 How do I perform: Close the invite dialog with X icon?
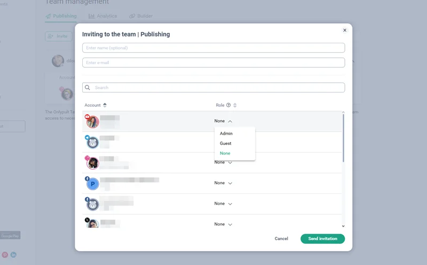coord(344,30)
